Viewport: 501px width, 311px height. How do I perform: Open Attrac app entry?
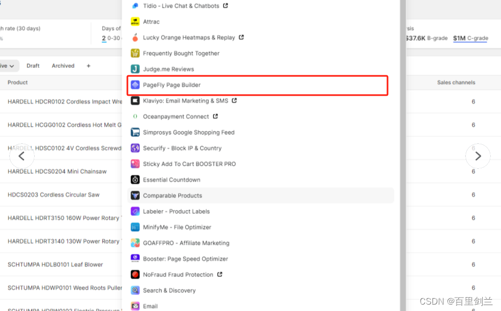coord(261,22)
